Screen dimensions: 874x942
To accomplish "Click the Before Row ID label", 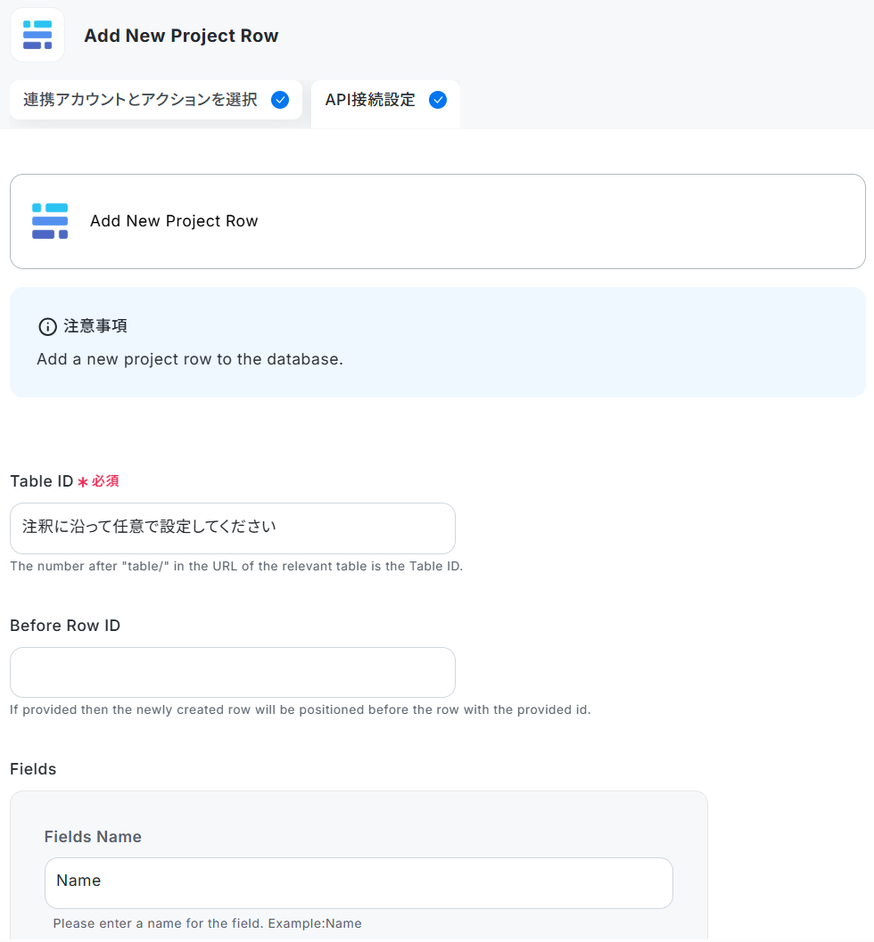I will click(65, 626).
